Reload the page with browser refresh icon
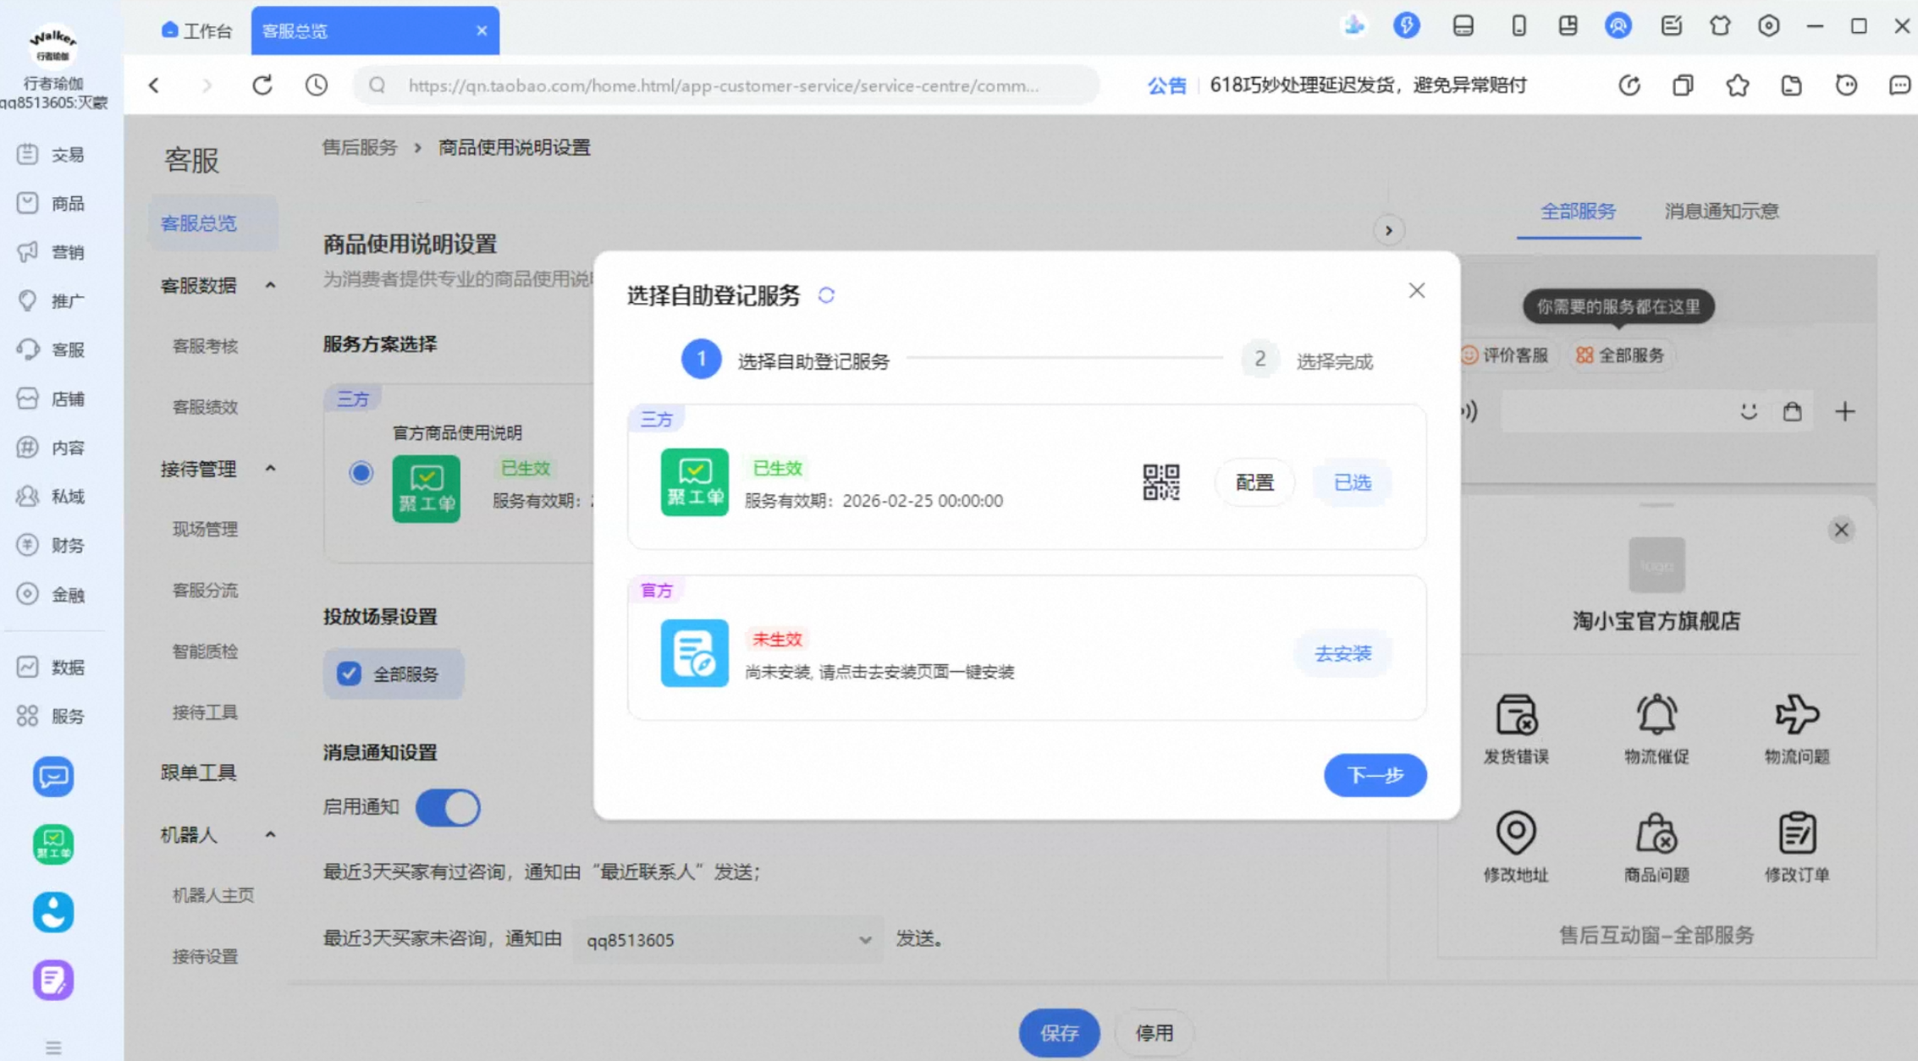This screenshot has height=1061, width=1918. pyautogui.click(x=262, y=85)
